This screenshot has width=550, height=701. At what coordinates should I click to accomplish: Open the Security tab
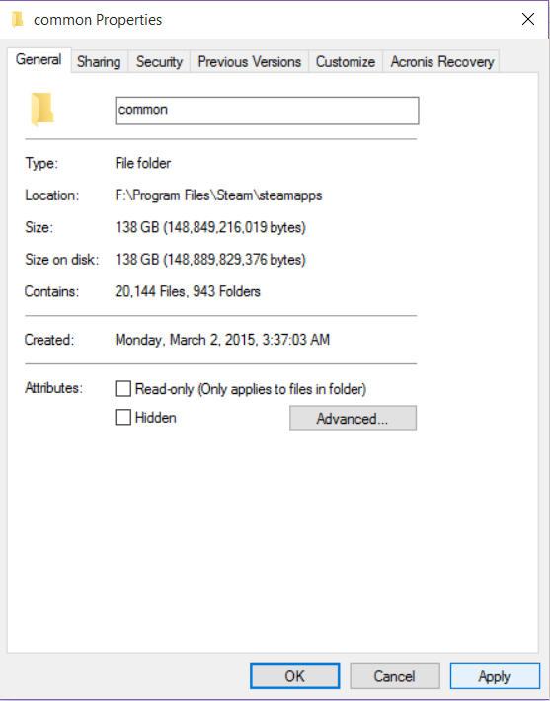159,61
